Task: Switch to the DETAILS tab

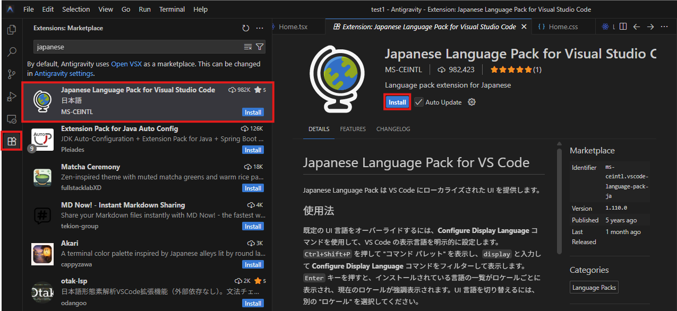Action: [x=319, y=129]
